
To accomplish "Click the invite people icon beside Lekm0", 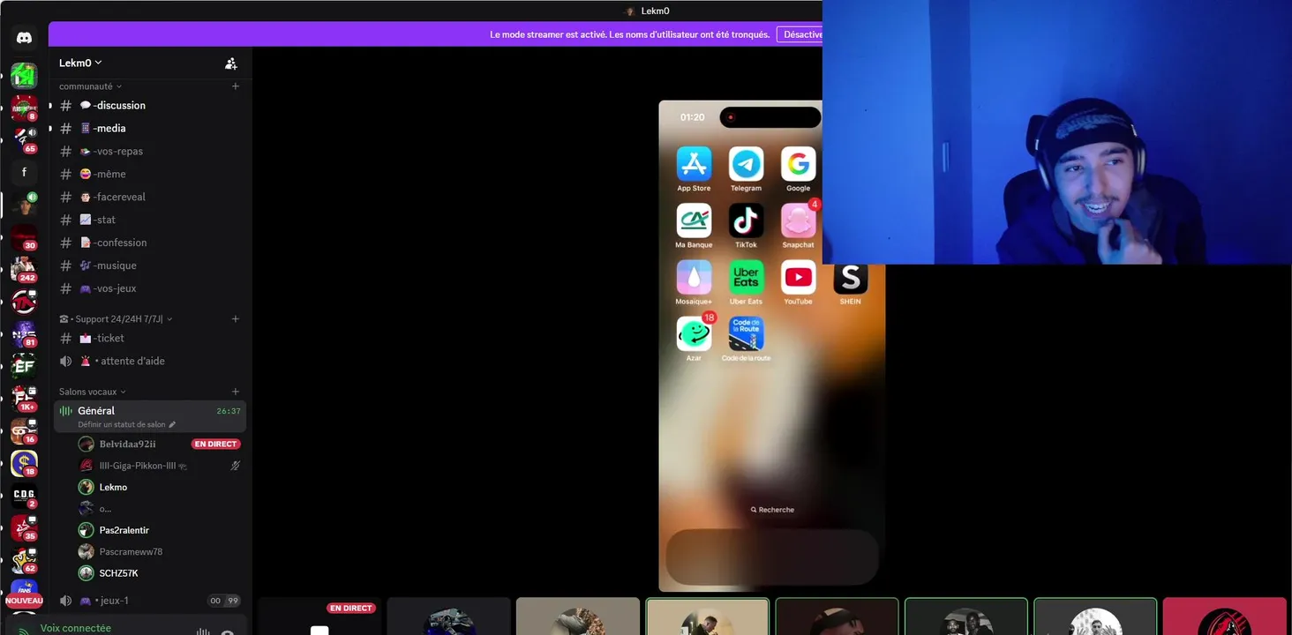I will tap(231, 63).
